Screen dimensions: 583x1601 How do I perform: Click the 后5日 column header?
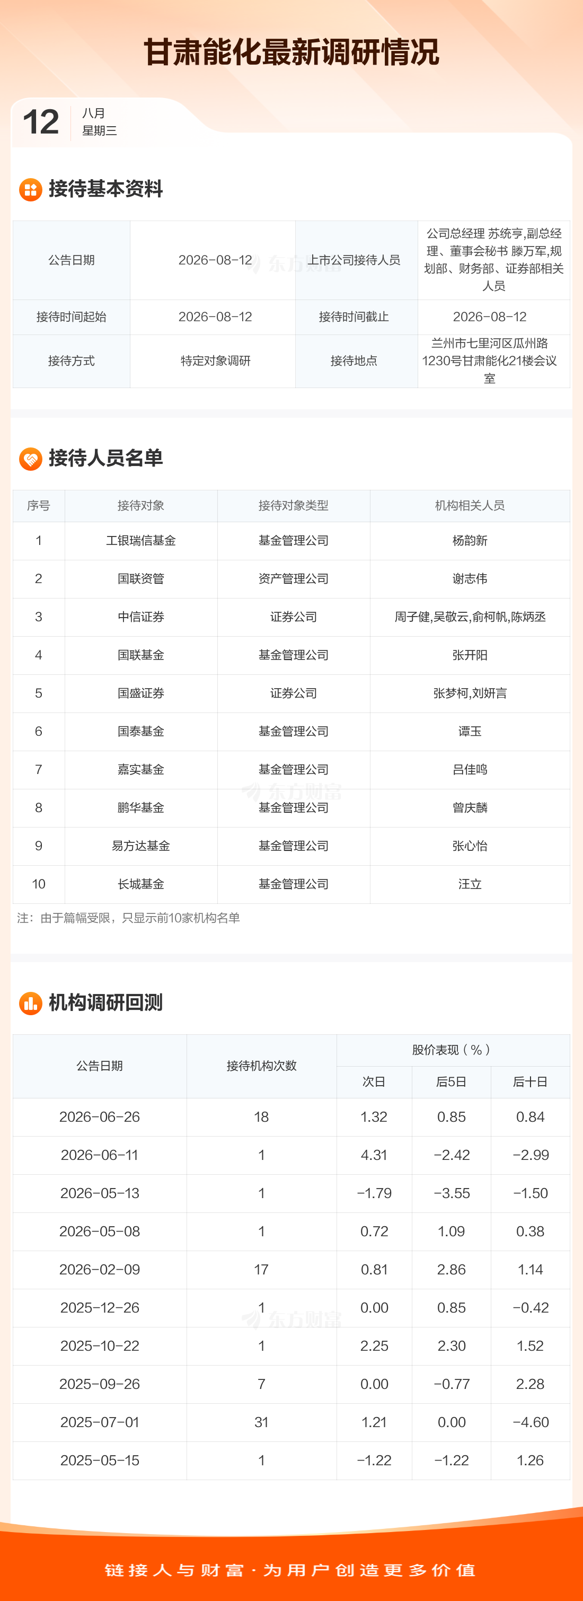(451, 1081)
